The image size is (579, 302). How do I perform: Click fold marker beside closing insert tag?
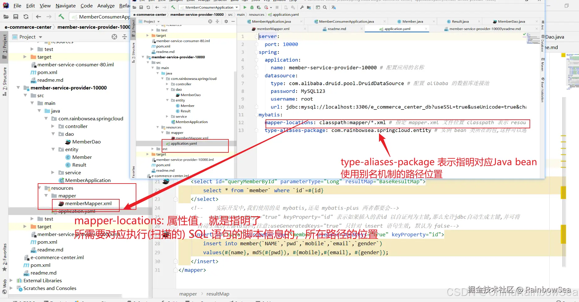176,261
